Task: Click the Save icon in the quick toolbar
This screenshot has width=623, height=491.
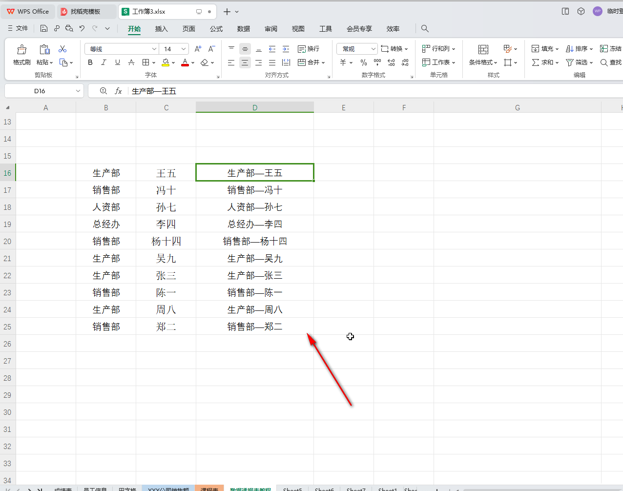Action: 43,28
